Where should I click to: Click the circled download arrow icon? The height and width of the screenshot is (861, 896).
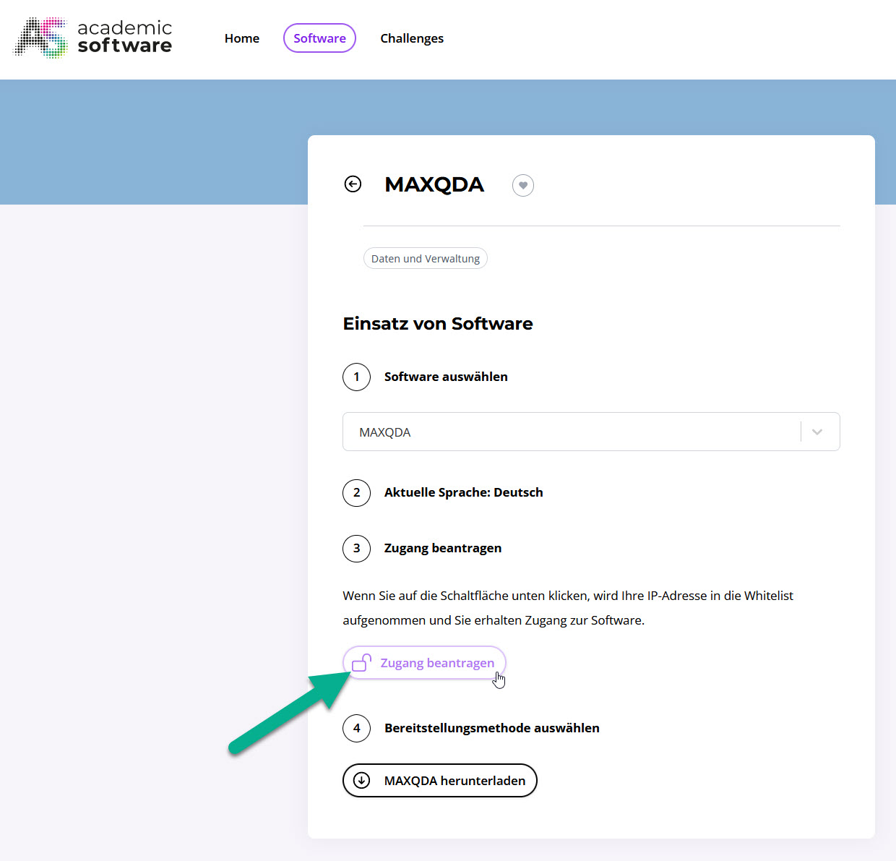pos(361,781)
